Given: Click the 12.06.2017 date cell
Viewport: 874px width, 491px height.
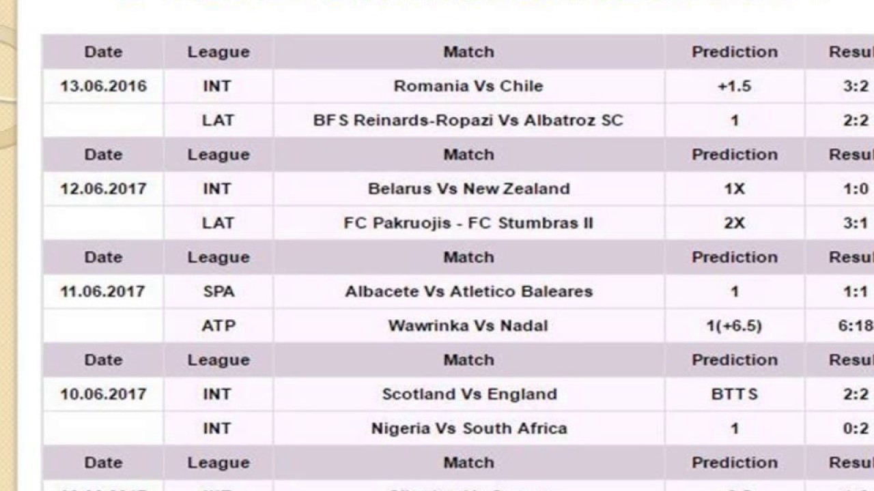Looking at the screenshot, I should point(103,189).
